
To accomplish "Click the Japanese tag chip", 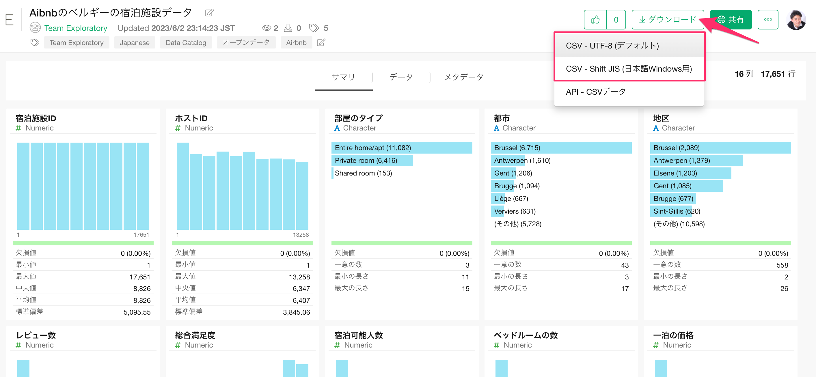I will pyautogui.click(x=134, y=42).
